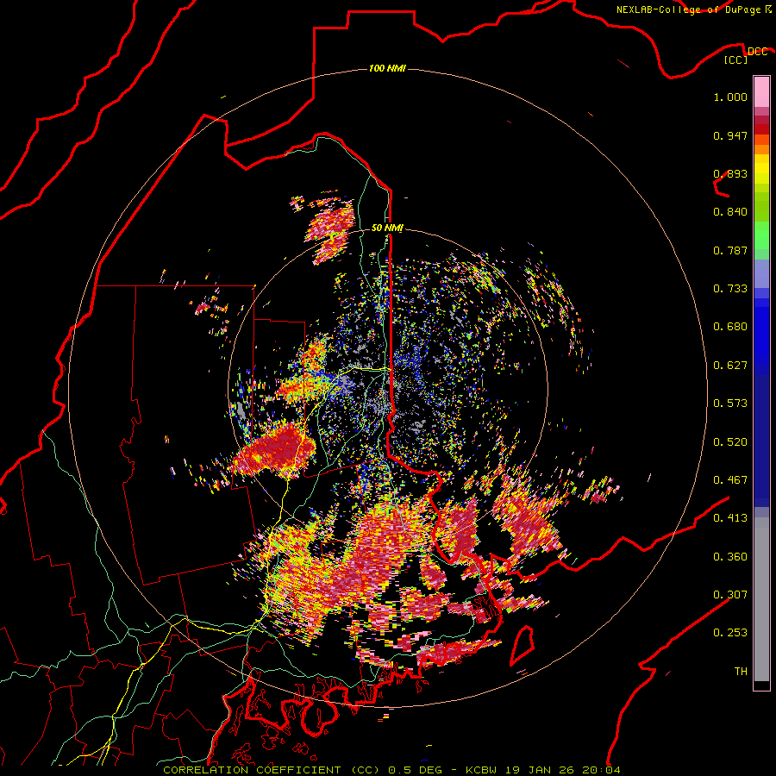Click the DCC label above the color scale
Screen dimensions: 776x776
pyautogui.click(x=757, y=51)
